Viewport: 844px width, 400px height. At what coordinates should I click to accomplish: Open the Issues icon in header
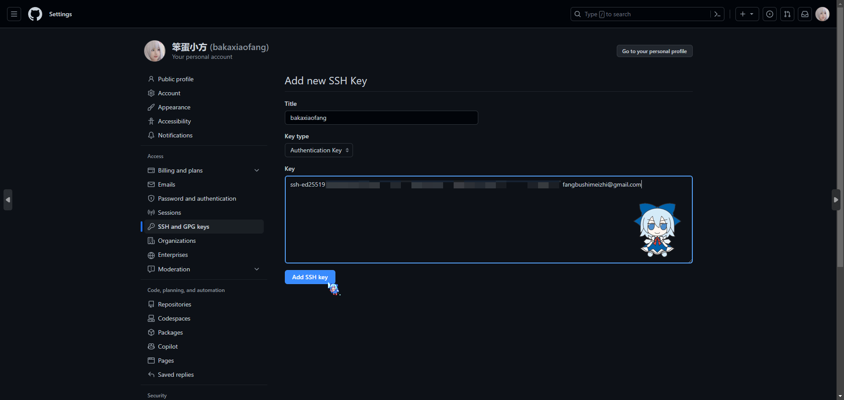tap(770, 14)
